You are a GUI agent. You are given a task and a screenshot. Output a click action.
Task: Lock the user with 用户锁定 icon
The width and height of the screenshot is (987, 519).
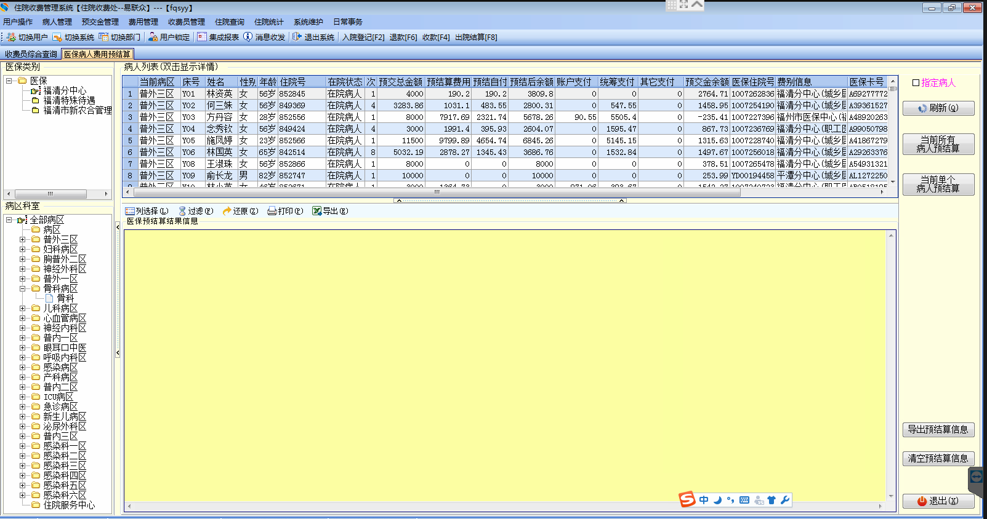pyautogui.click(x=153, y=37)
